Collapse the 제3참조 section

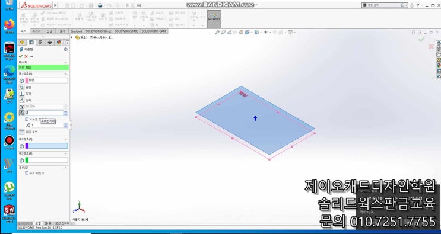pyautogui.click(x=66, y=154)
